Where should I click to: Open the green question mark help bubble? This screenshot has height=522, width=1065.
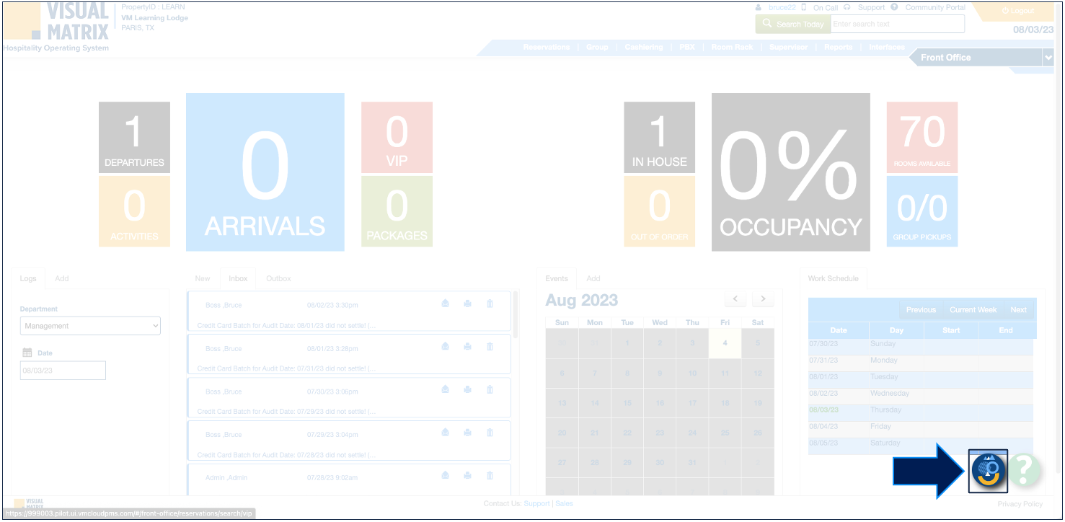1025,469
